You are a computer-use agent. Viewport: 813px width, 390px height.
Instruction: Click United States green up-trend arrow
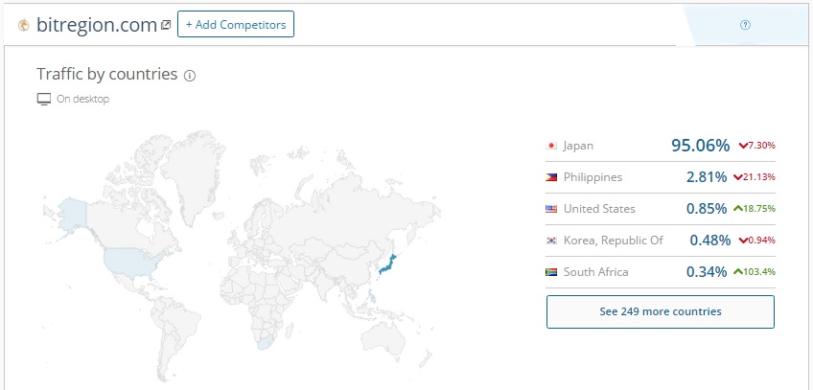click(x=738, y=208)
